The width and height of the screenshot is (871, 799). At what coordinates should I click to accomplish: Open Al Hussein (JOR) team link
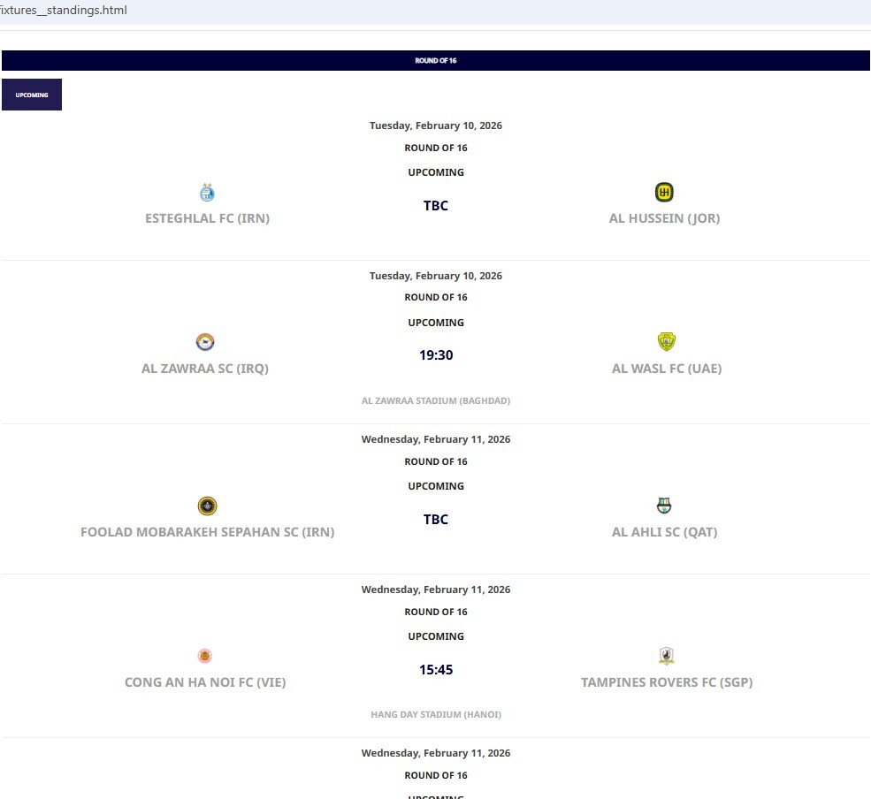pyautogui.click(x=664, y=218)
